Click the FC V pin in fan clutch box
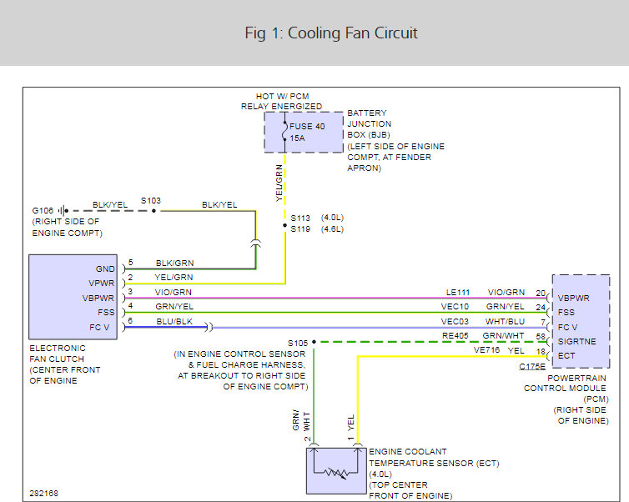Screen dimensions: 629x502 (x=99, y=327)
